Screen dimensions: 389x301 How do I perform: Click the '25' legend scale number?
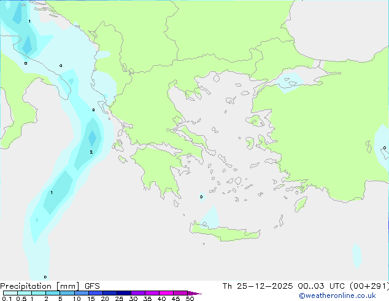[x=119, y=299]
